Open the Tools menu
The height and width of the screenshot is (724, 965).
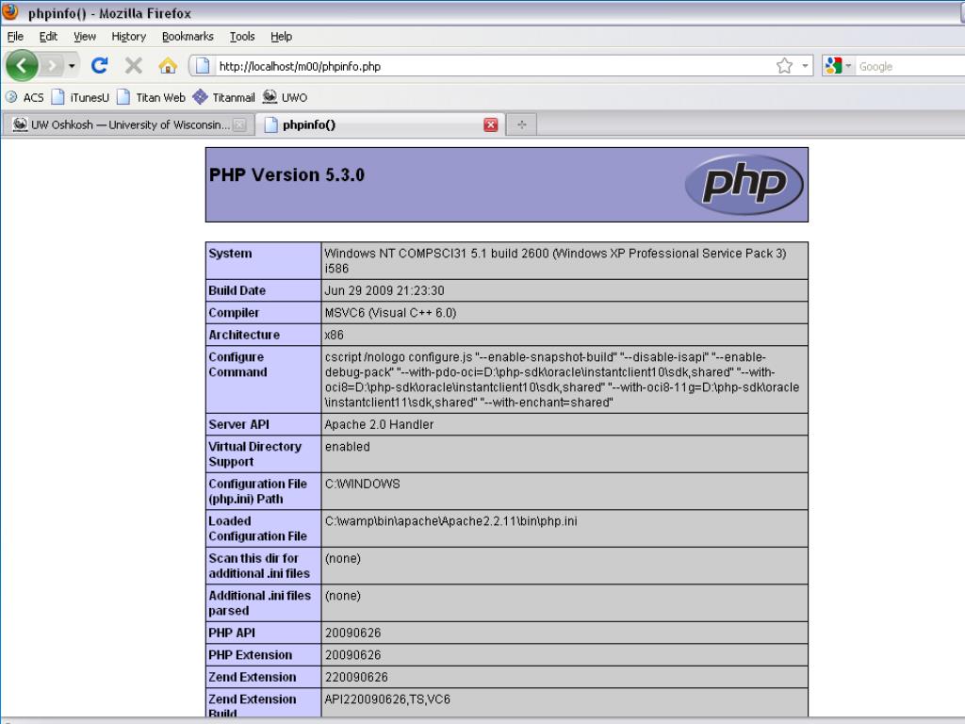pos(242,37)
